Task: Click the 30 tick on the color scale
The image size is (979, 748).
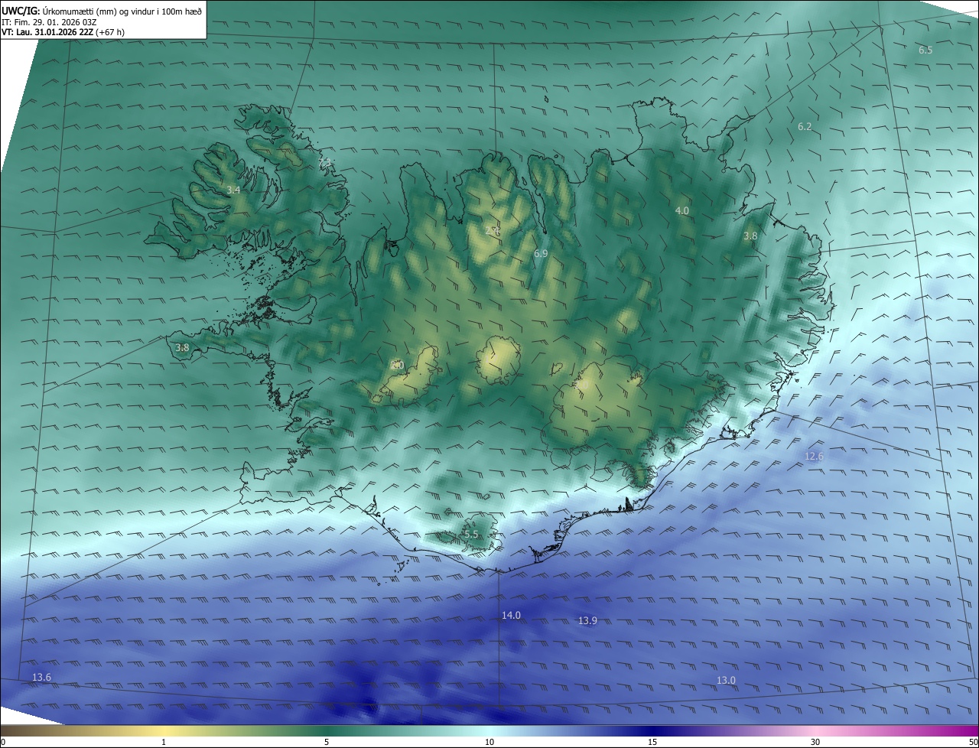Action: [x=815, y=742]
